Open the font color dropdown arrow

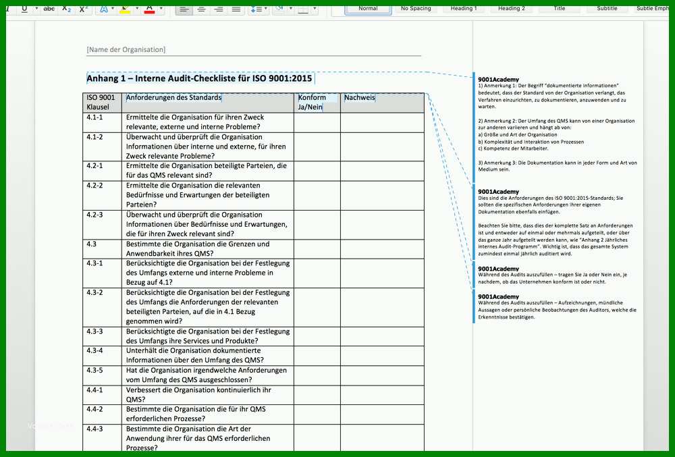click(x=161, y=8)
